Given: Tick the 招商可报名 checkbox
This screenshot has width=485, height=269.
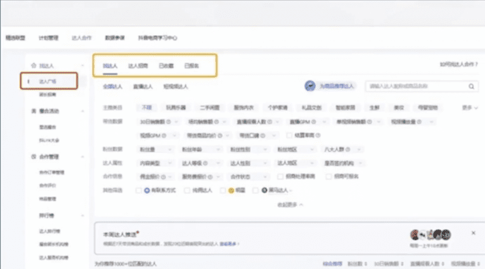Looking at the screenshot, I should (x=329, y=176).
